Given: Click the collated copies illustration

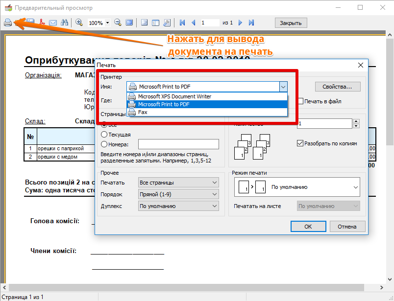Looking at the screenshot, I should pyautogui.click(x=252, y=147).
